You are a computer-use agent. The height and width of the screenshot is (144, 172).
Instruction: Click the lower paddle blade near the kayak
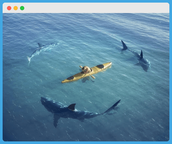click(x=93, y=77)
